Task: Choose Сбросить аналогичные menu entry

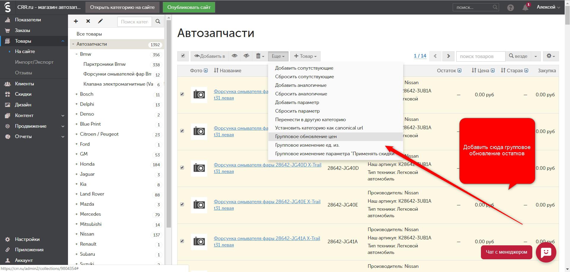Action: (301, 94)
